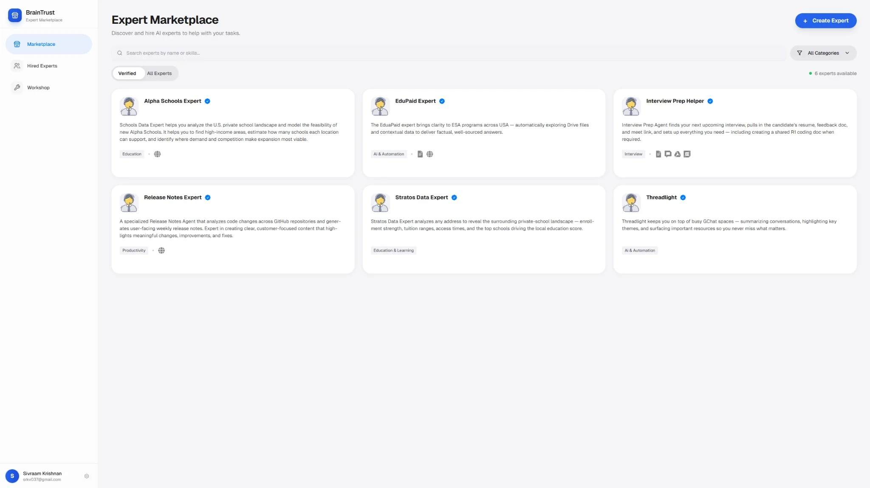Click the Education & Learning tag
Viewport: 870px width, 488px height.
coord(393,250)
